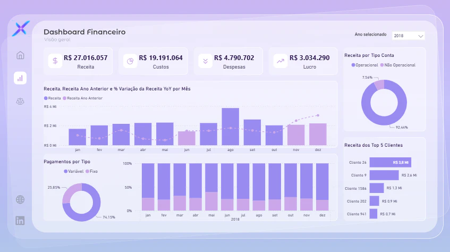
Task: Expand the year dropdown chevron arrow
Action: [420, 36]
